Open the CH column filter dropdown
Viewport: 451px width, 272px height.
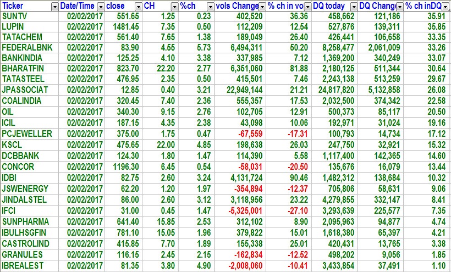tap(173, 7)
